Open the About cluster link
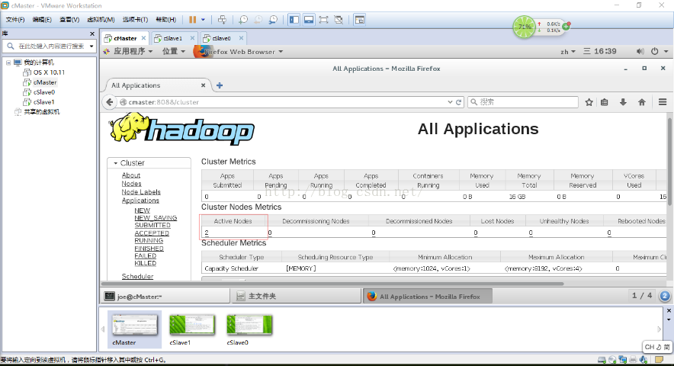 [131, 175]
